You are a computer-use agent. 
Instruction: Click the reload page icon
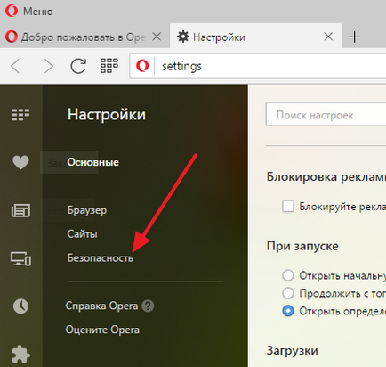coord(78,66)
